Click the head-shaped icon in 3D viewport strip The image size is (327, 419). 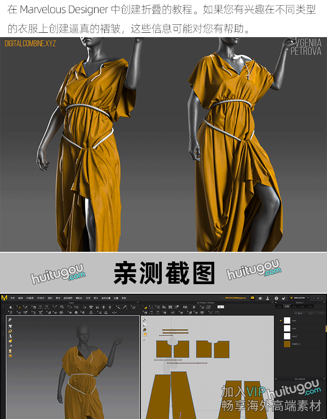10,351
